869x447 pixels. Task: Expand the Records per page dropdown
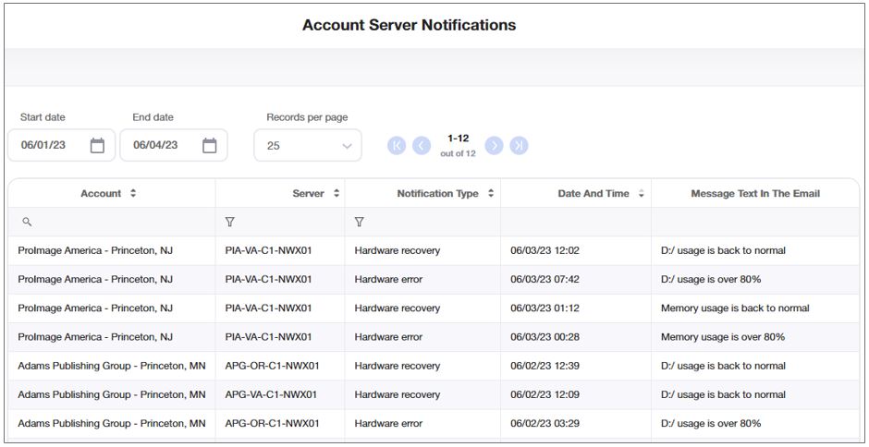[x=307, y=146]
